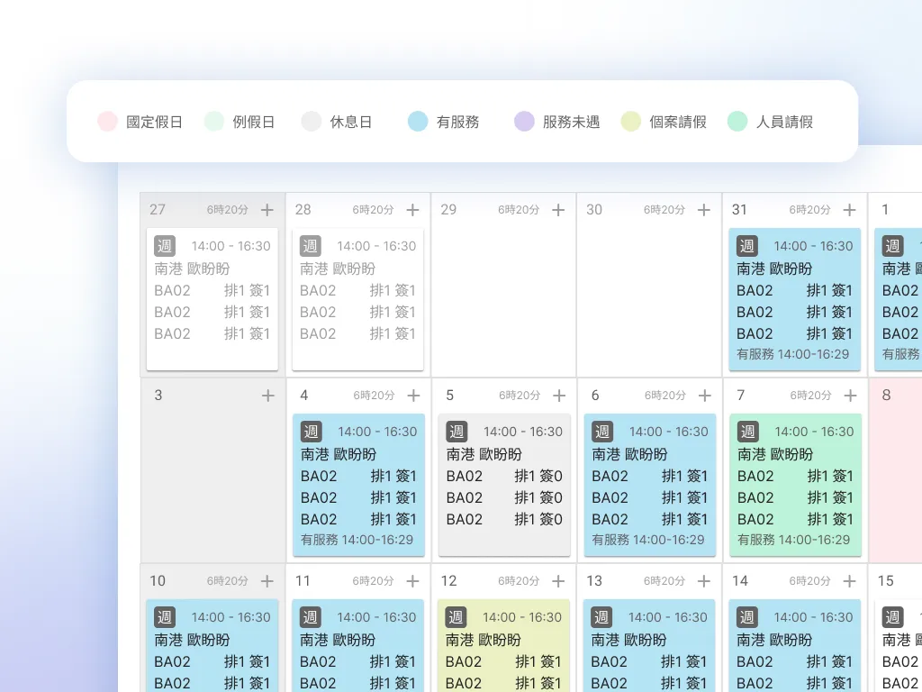Open the green staff-leave card on day 7
This screenshot has width=922, height=692.
click(x=796, y=485)
